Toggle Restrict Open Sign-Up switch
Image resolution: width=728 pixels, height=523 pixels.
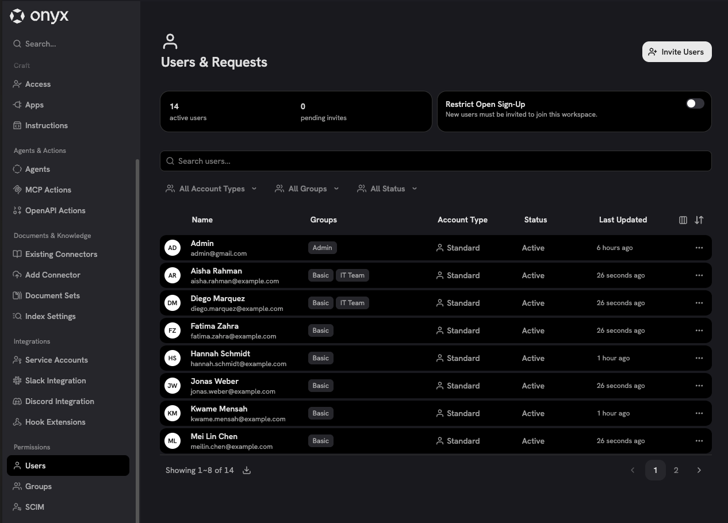click(695, 103)
